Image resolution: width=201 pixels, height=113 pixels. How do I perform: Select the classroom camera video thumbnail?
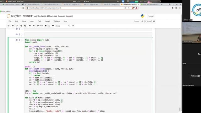[x=192, y=32]
